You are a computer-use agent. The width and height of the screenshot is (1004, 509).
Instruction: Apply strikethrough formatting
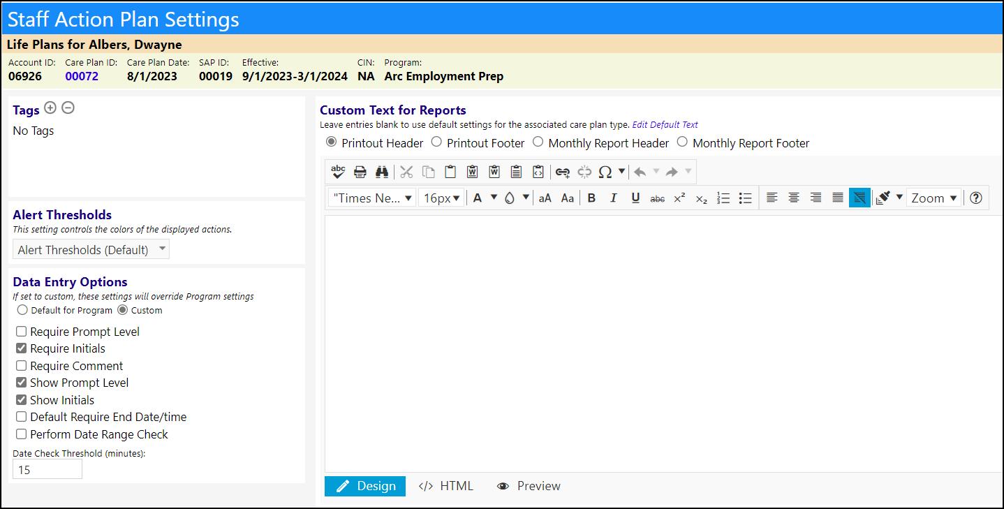coord(657,198)
